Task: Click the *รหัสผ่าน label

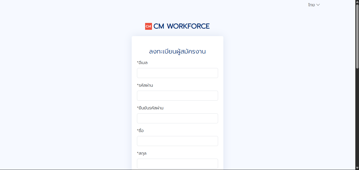Action: 145,85
